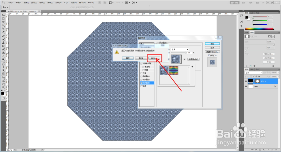Select the Polygonal Lasso tool
Image resolution: width=281 pixels, height=152 pixels.
click(x=3, y=22)
